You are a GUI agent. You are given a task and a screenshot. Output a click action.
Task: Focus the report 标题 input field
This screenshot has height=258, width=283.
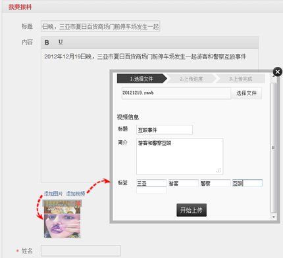pos(100,26)
